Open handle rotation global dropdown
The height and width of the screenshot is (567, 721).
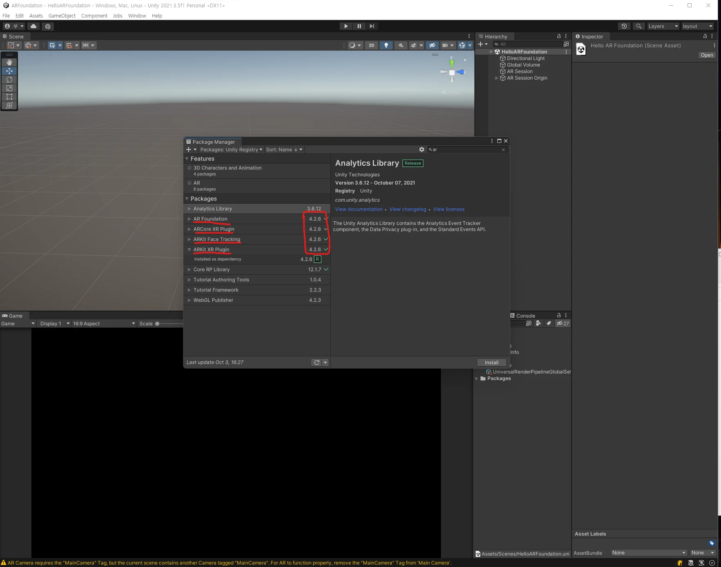(31, 45)
